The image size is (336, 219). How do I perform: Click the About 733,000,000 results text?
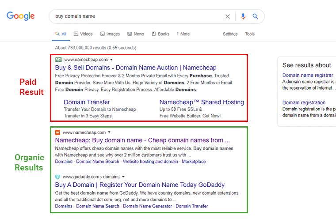click(95, 48)
